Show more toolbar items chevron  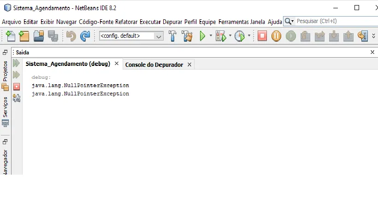click(x=373, y=36)
